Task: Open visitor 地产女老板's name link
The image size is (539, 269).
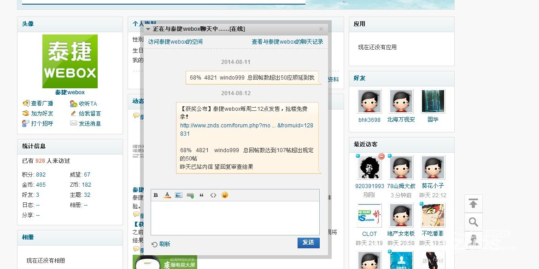Action: coord(401,234)
